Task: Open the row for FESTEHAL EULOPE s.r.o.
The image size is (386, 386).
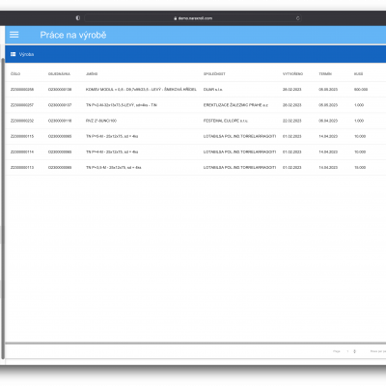Action: 196,121
